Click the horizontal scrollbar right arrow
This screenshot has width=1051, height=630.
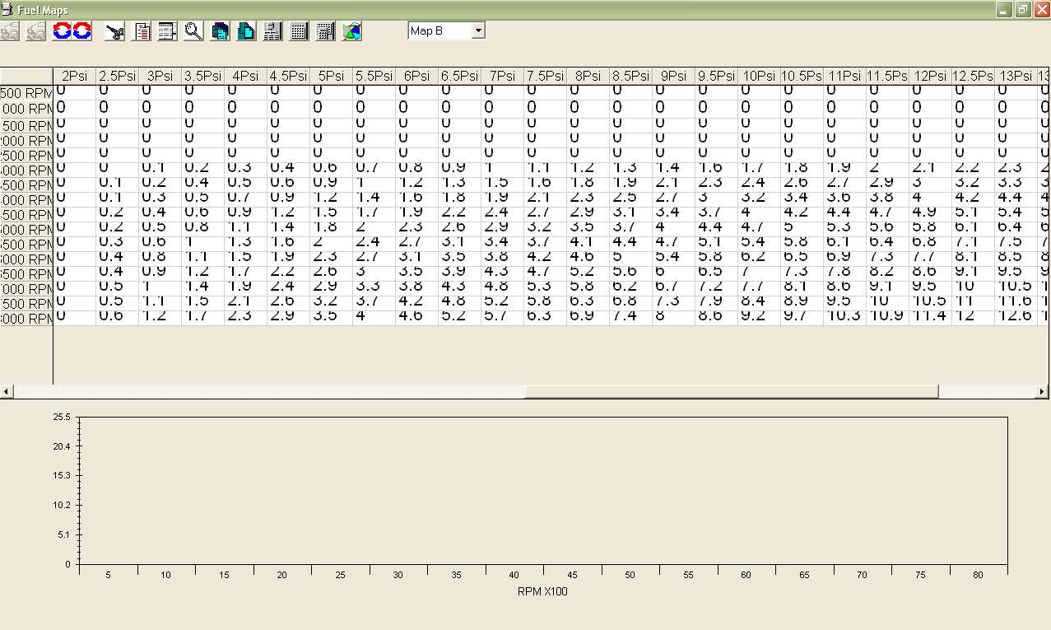(x=1044, y=392)
